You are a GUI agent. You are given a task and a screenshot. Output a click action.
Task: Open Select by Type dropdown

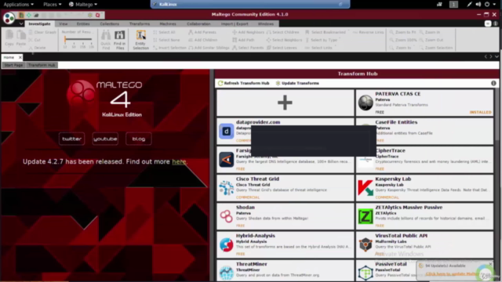[x=322, y=40]
